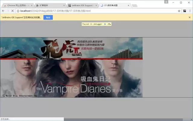The width and height of the screenshot is (193, 121).
Task: Close the Chrome Web Store tab
Action: (x=32, y=5)
